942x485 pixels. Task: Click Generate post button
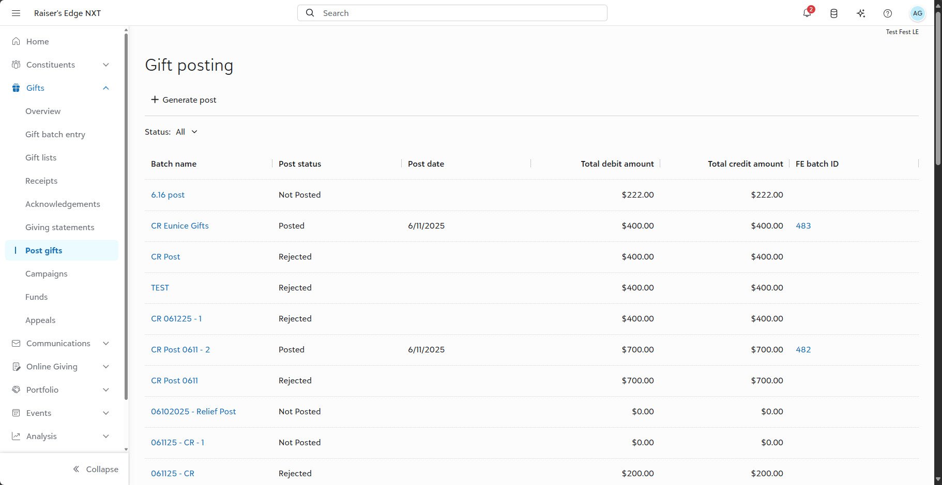(184, 100)
